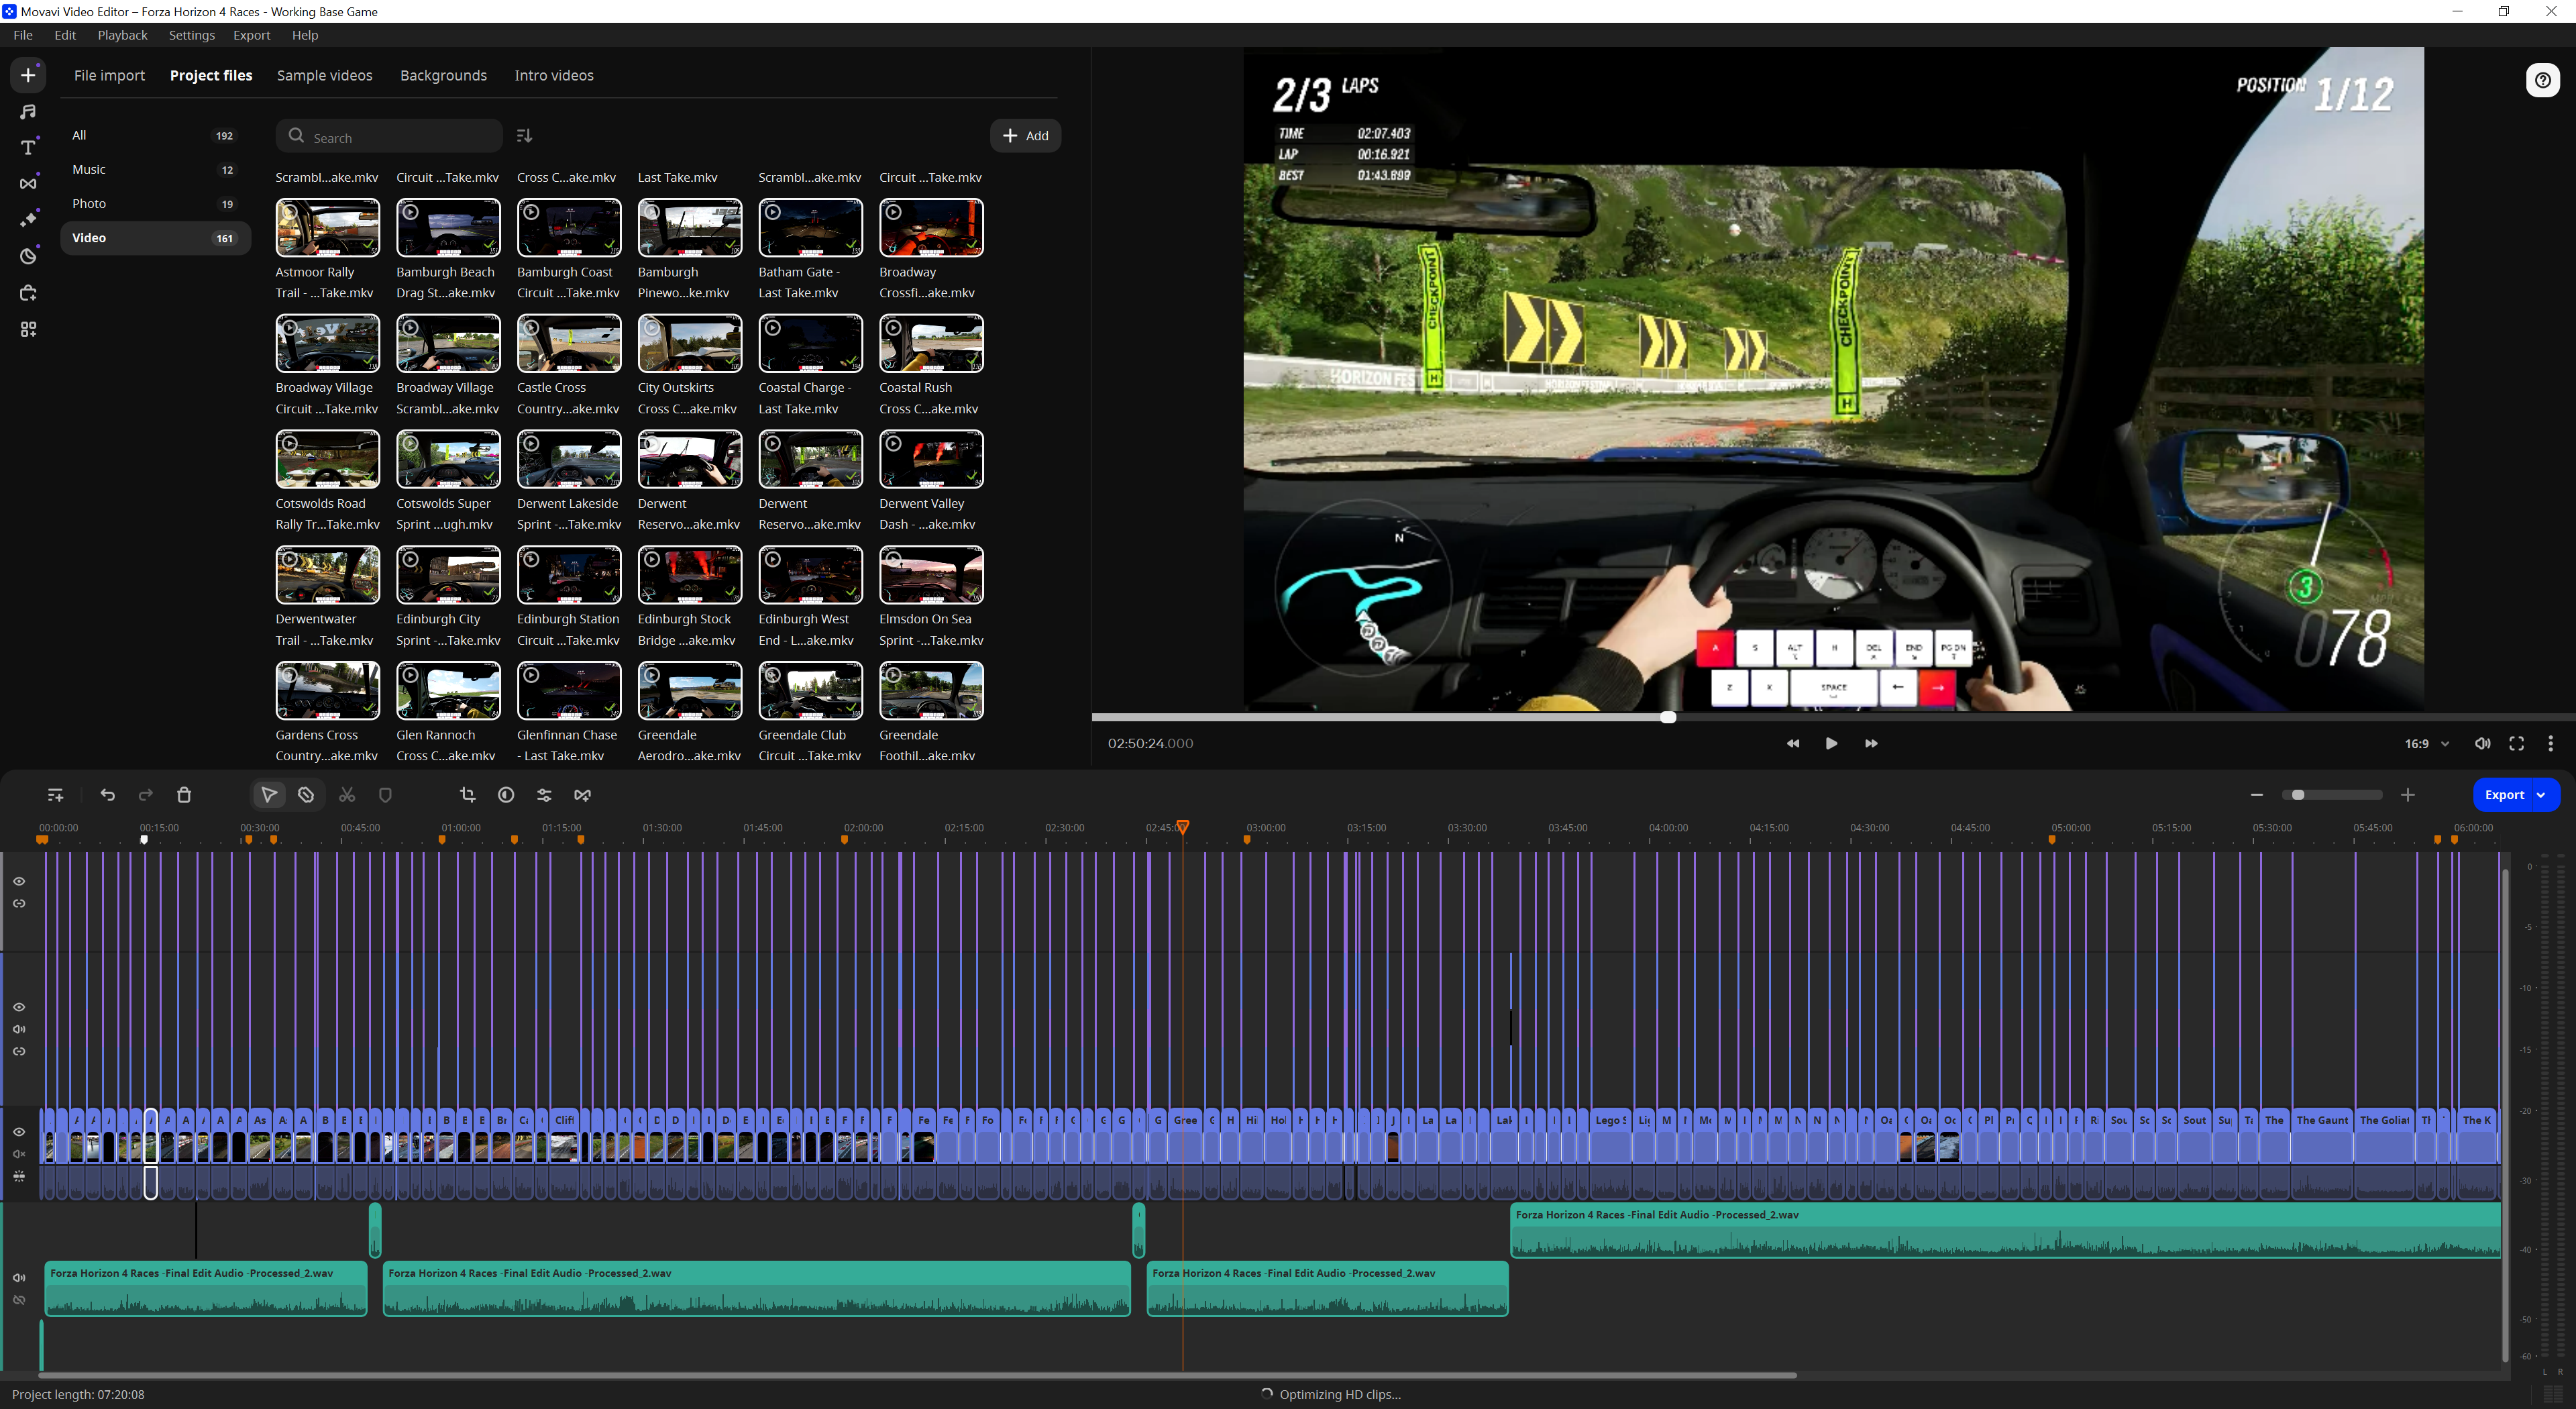
Task: Open the More tools grid icon
Action: 28,329
